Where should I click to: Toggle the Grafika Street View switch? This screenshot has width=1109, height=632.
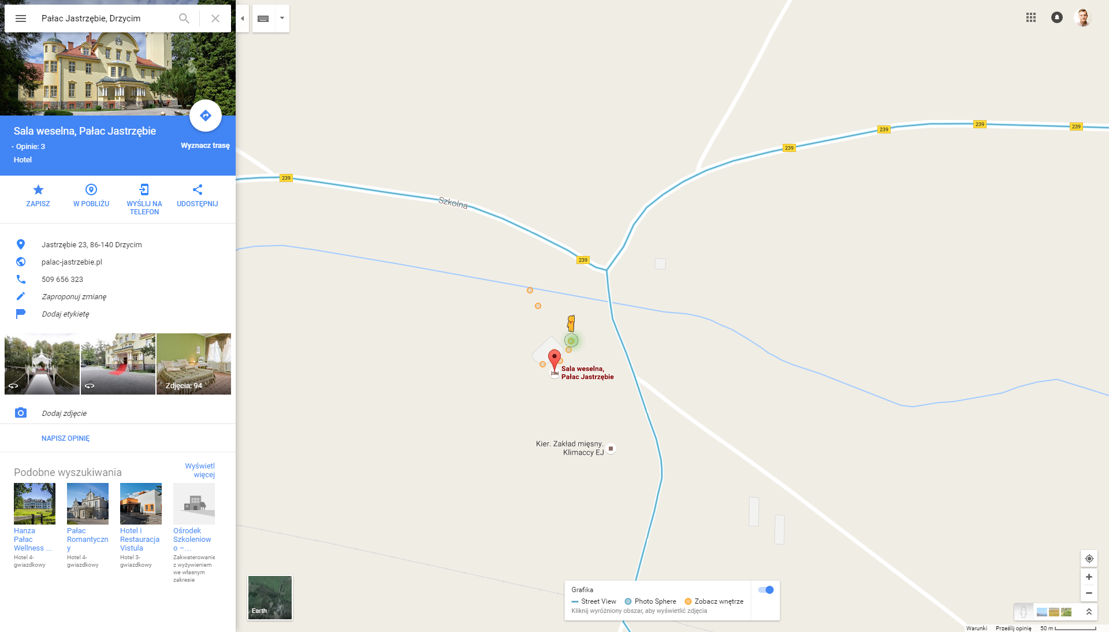click(766, 590)
